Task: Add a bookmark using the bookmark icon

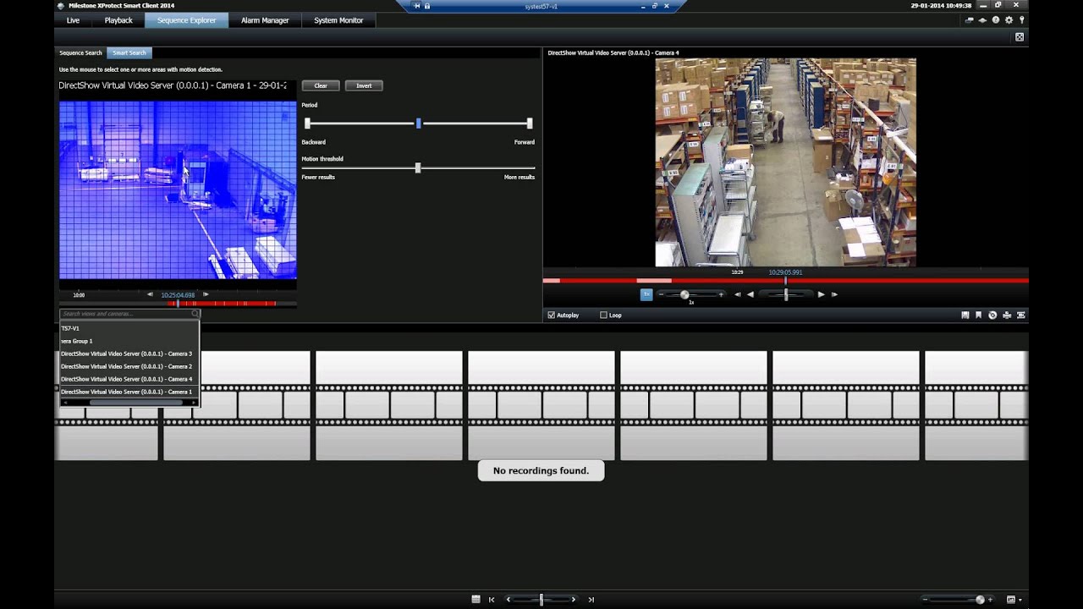Action: pyautogui.click(x=979, y=315)
